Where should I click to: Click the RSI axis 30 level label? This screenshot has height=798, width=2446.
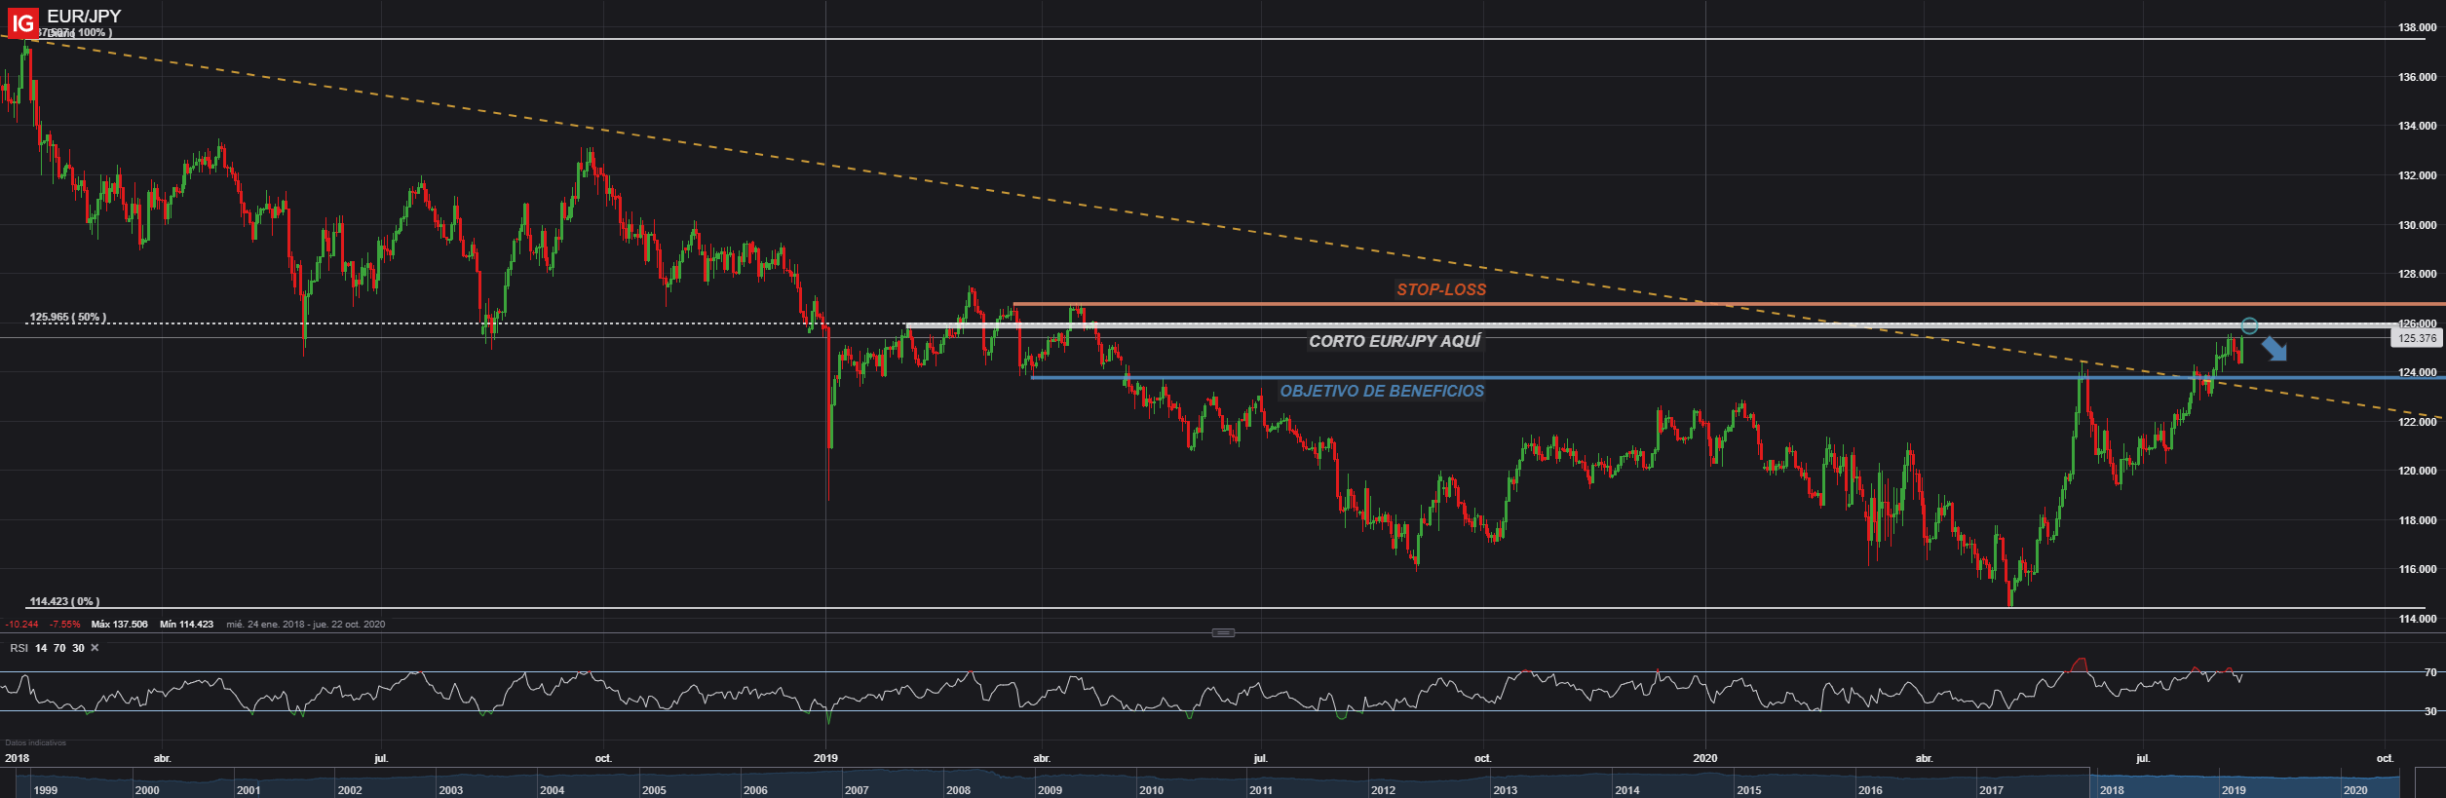click(x=2430, y=711)
